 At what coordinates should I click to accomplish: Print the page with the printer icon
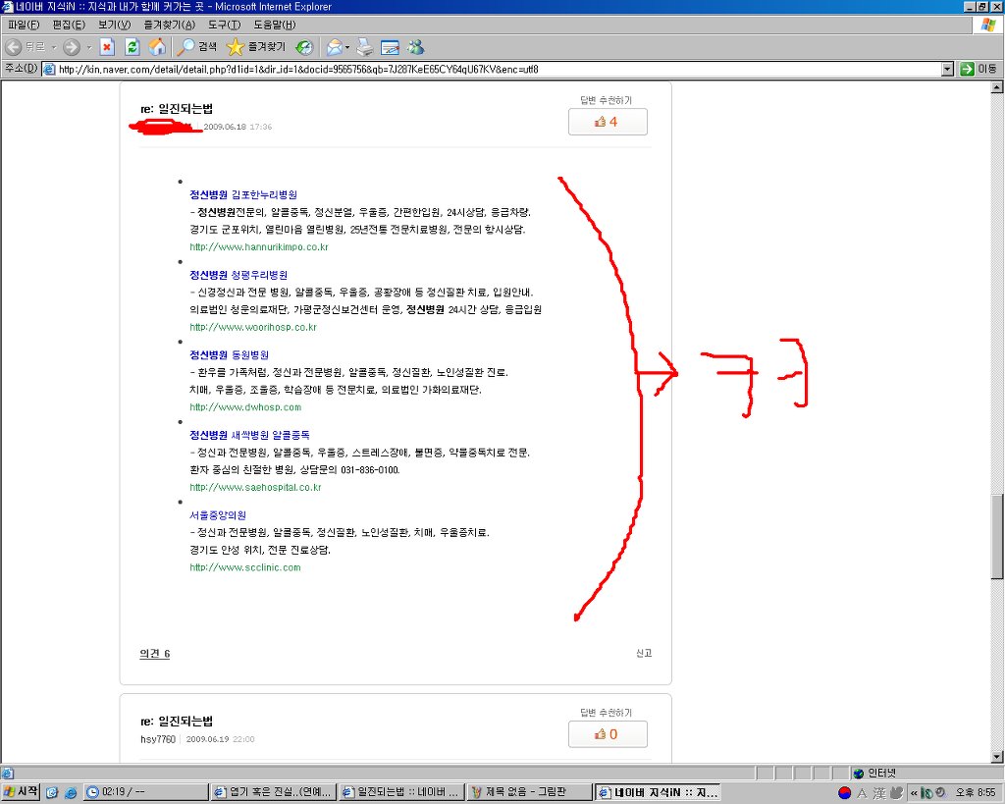pyautogui.click(x=365, y=47)
